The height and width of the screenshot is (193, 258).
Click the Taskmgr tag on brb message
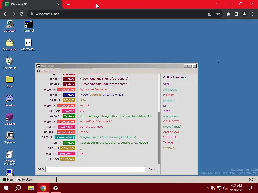point(68,111)
